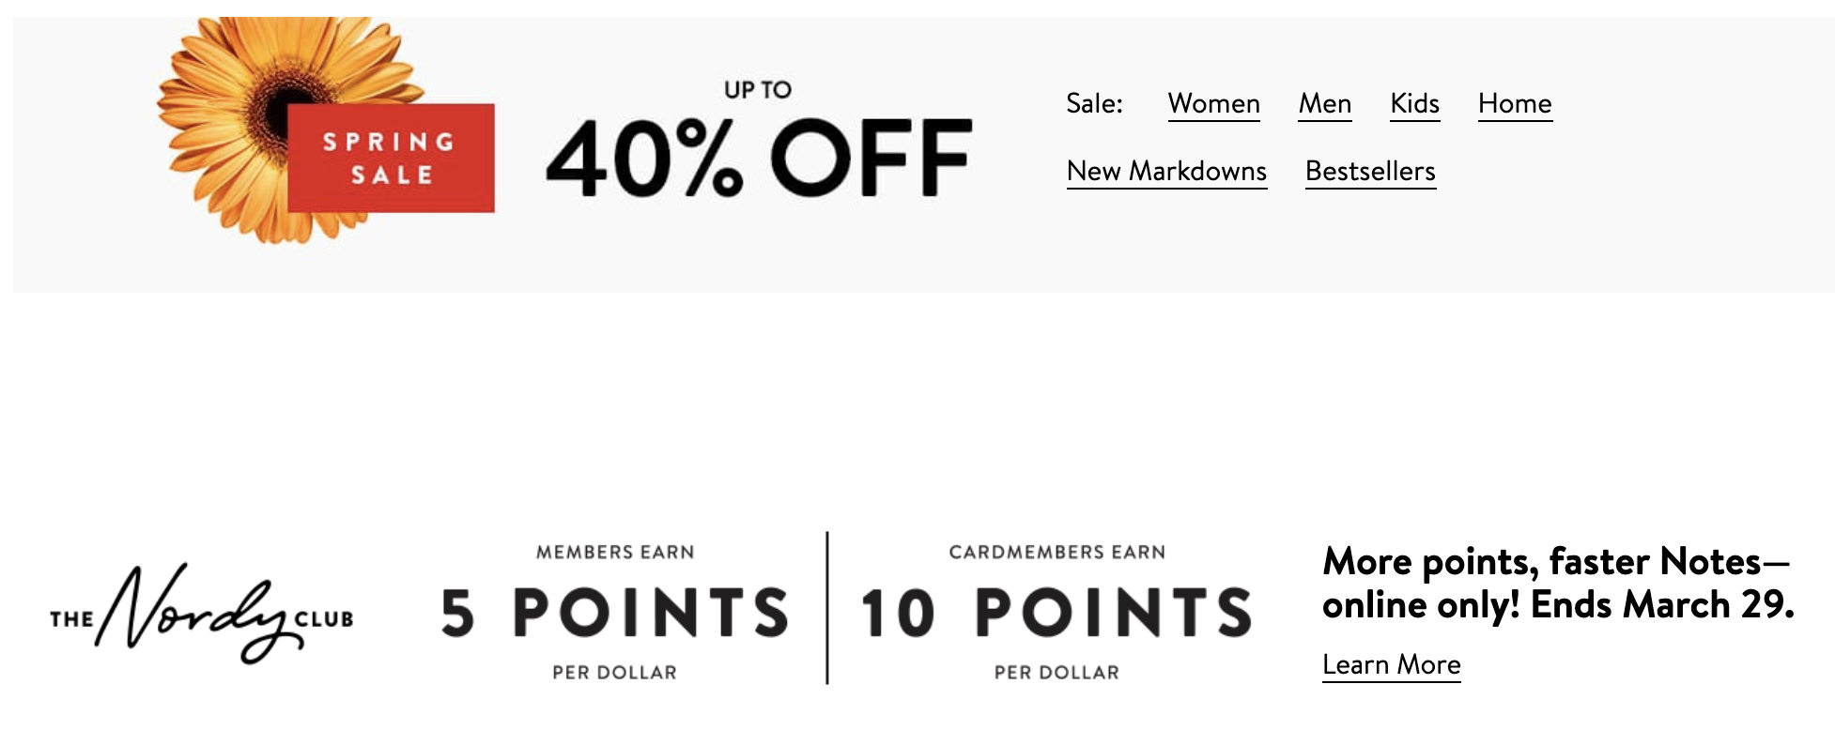This screenshot has width=1835, height=745.
Task: Click the 'CARDMEMBERS EARN' caption
Action: click(1056, 552)
